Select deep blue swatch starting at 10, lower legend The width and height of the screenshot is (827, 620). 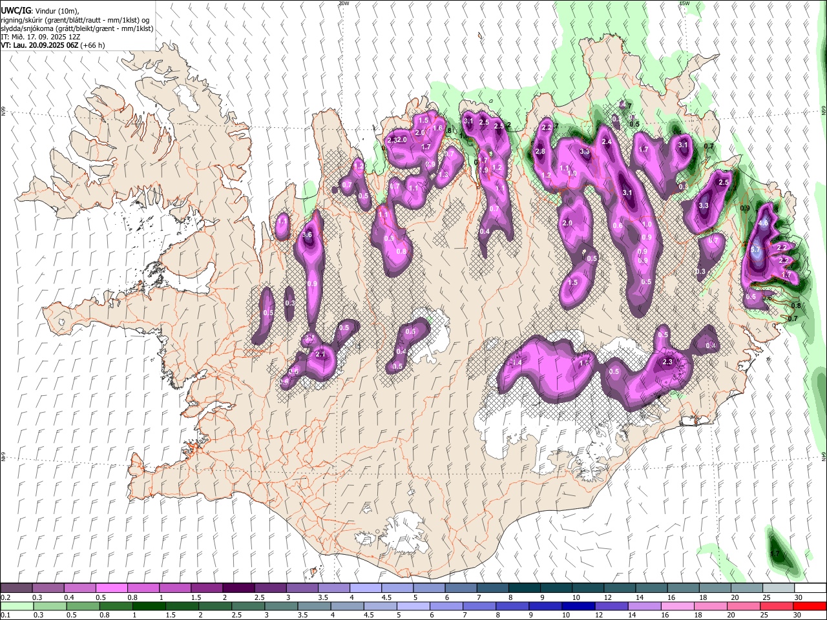pos(577,606)
